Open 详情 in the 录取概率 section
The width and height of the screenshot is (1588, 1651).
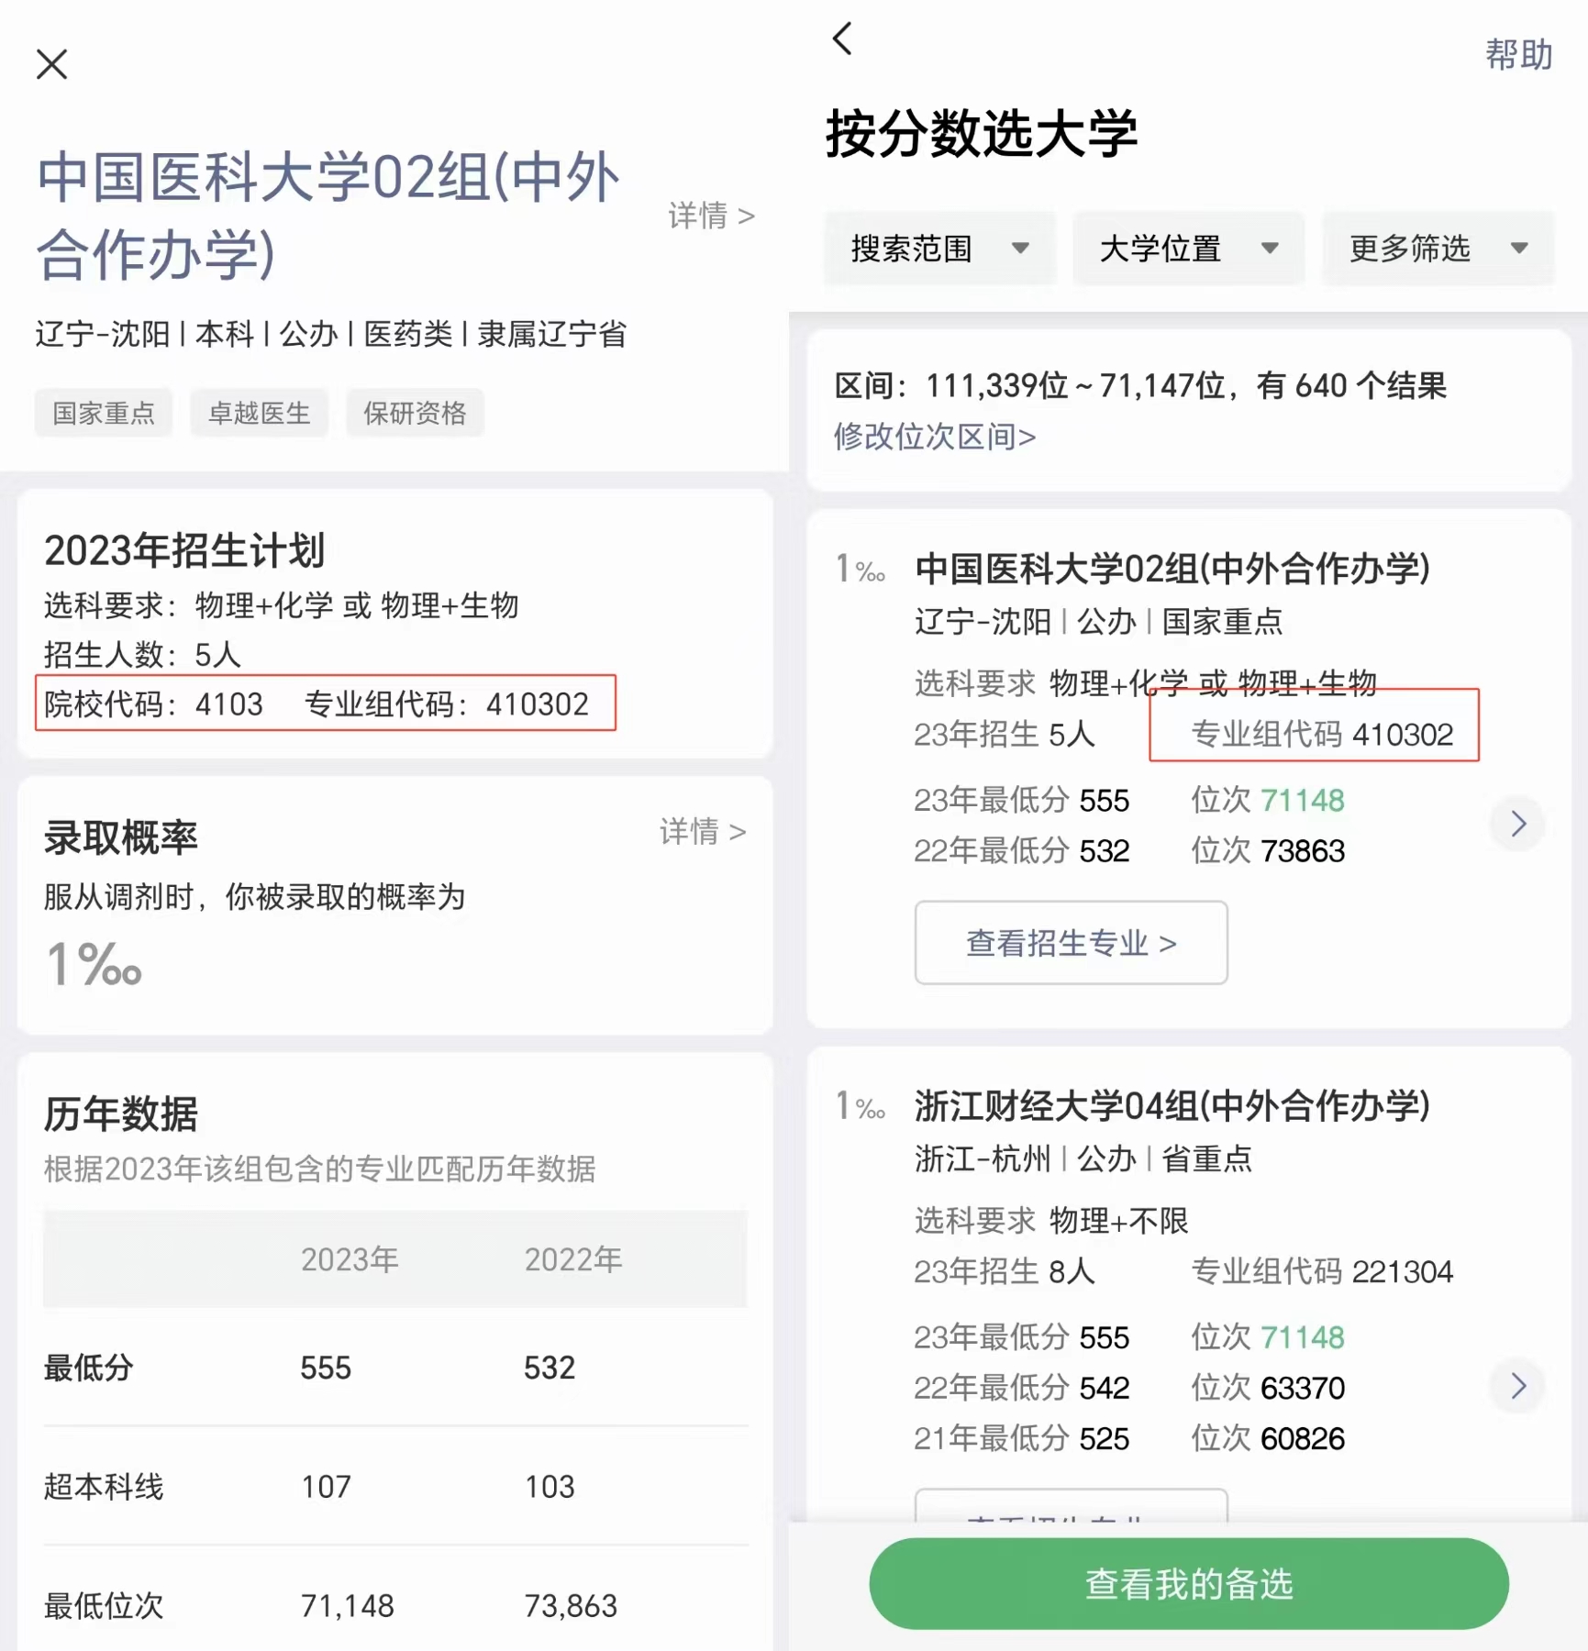[702, 831]
